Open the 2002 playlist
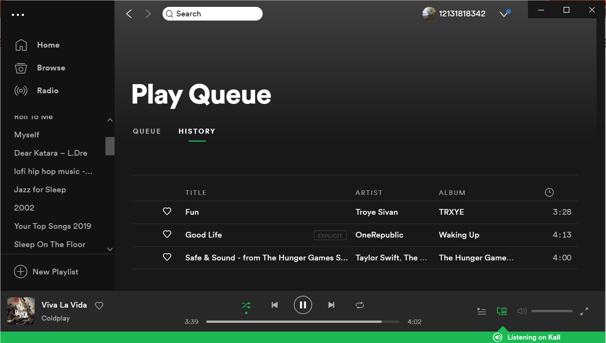606x343 pixels. pos(24,208)
